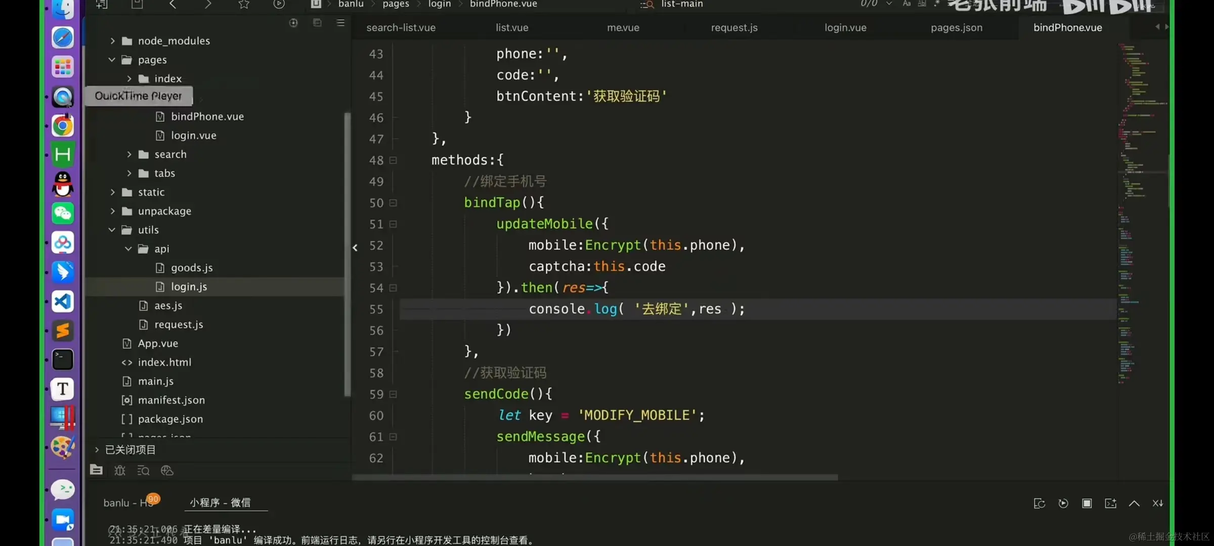The width and height of the screenshot is (1214, 546).
Task: Expand the node_modules folder
Action: [113, 41]
